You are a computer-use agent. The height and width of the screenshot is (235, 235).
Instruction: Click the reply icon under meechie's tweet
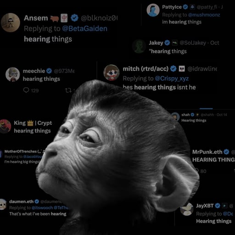pyautogui.click(x=26, y=90)
